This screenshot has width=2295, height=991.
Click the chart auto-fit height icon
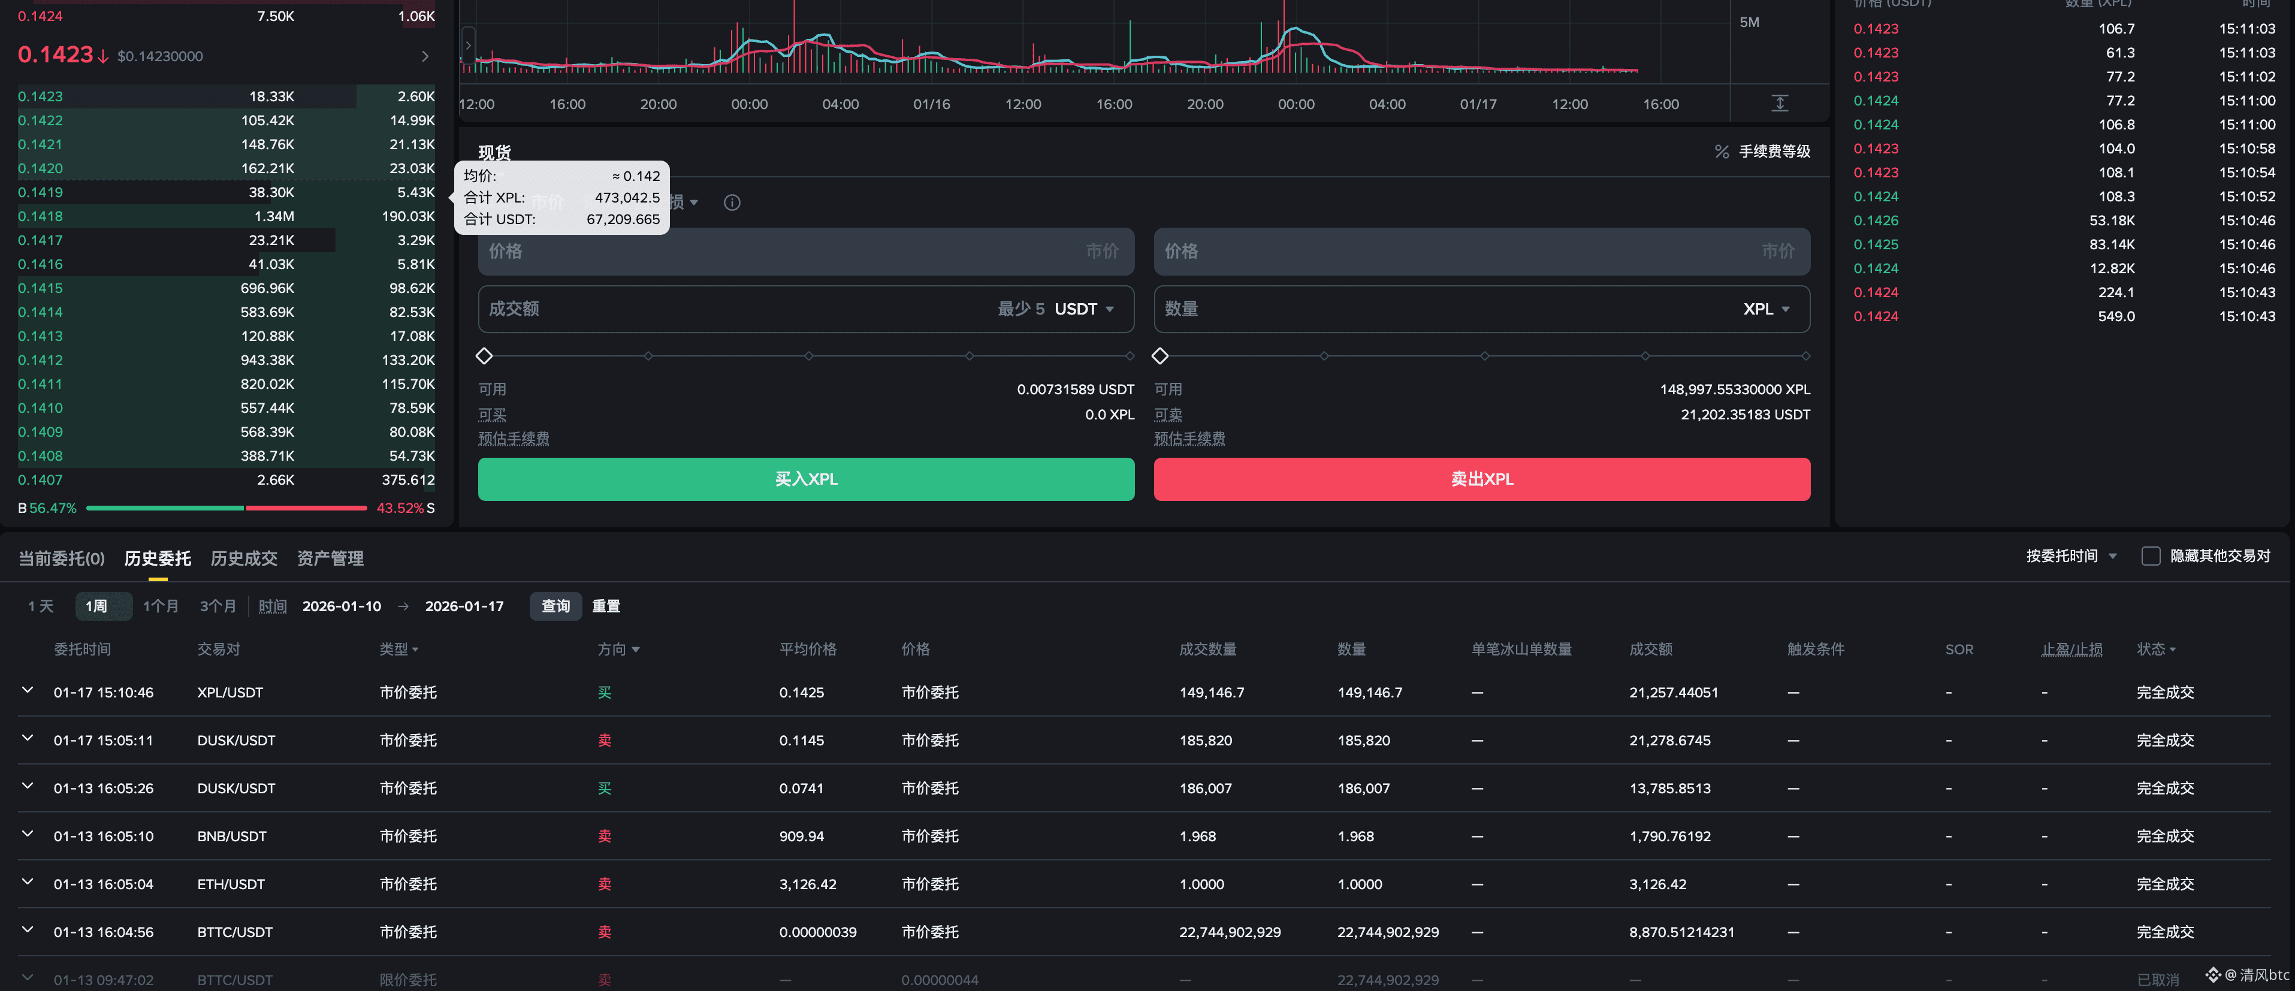[x=1779, y=104]
